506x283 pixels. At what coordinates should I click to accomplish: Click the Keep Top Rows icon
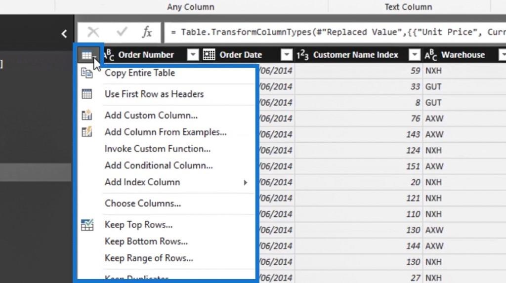click(87, 225)
